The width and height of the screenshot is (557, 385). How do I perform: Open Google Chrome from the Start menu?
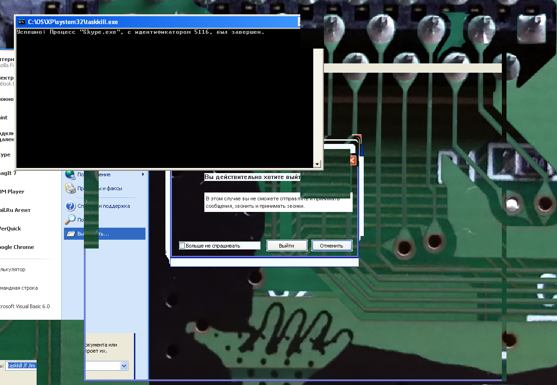coord(17,247)
